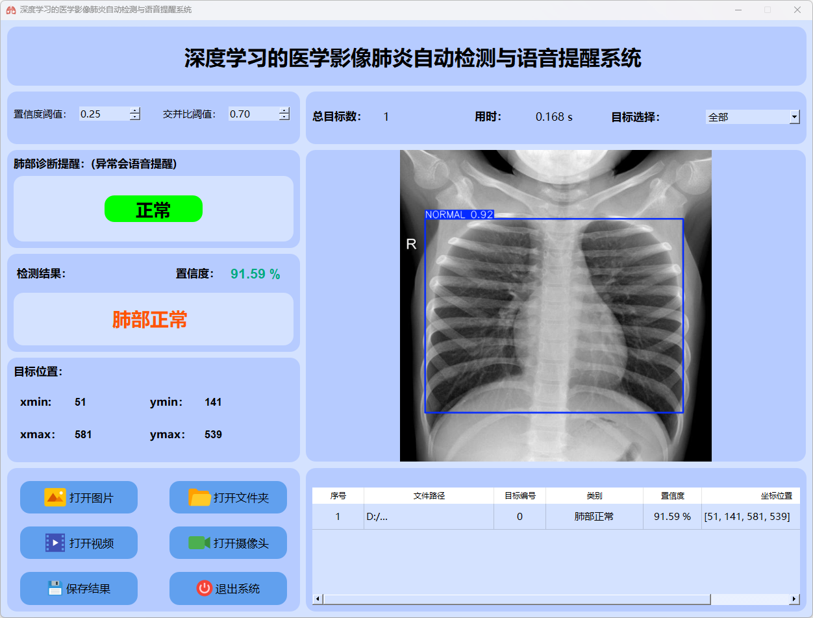Click the xmin value 51
This screenshot has height=618, width=813.
coord(81,402)
